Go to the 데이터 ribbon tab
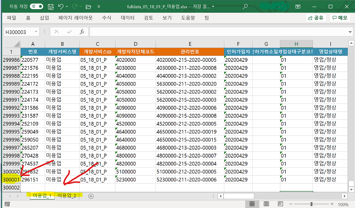Screen dimensions: 355x208 tap(128, 18)
